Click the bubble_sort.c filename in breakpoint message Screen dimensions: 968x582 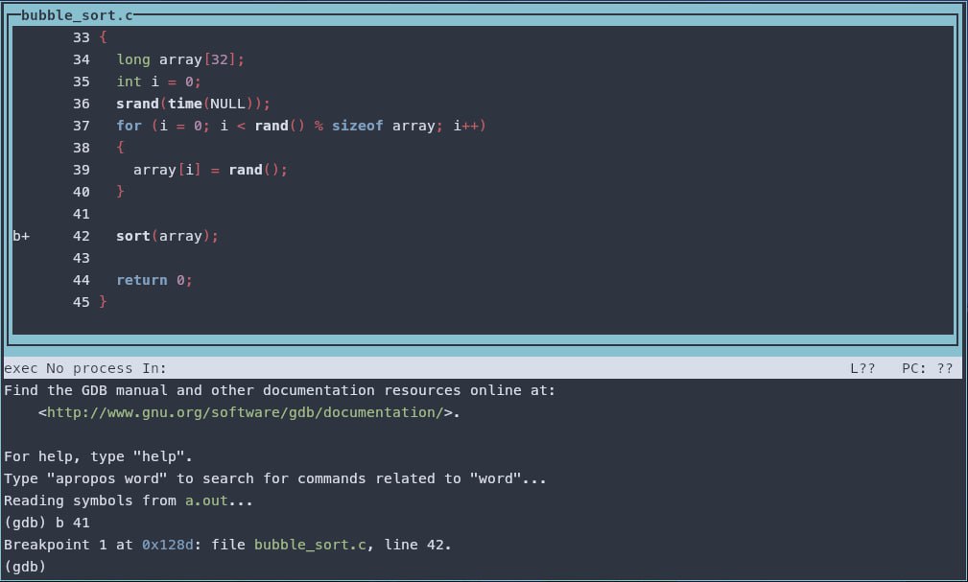click(314, 545)
